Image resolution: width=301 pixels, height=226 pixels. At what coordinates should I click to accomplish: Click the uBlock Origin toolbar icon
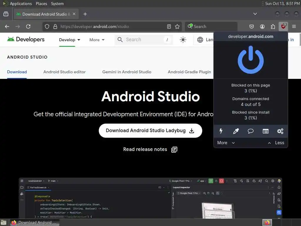[283, 26]
